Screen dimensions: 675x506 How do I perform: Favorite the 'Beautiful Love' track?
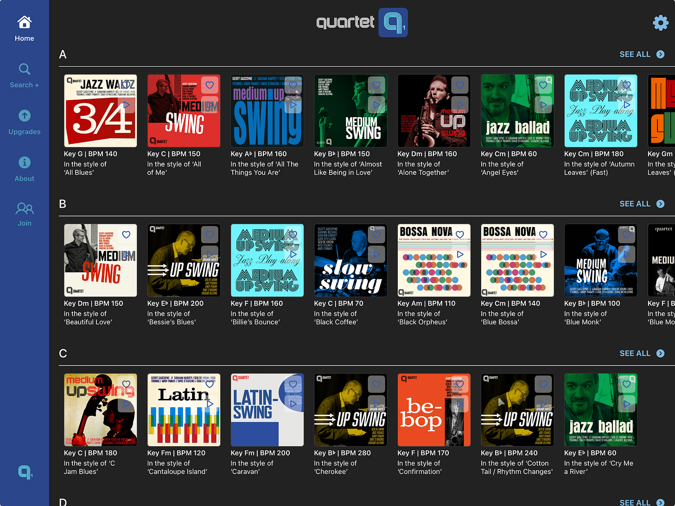(126, 235)
